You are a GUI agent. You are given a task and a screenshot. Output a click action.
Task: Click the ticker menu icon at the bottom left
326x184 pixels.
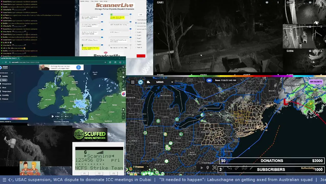pyautogui.click(x=4, y=180)
